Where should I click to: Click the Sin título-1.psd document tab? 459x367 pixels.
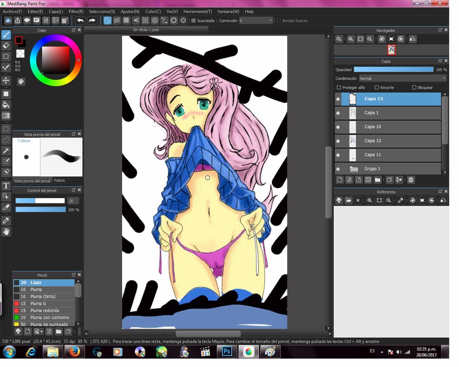tap(146, 30)
